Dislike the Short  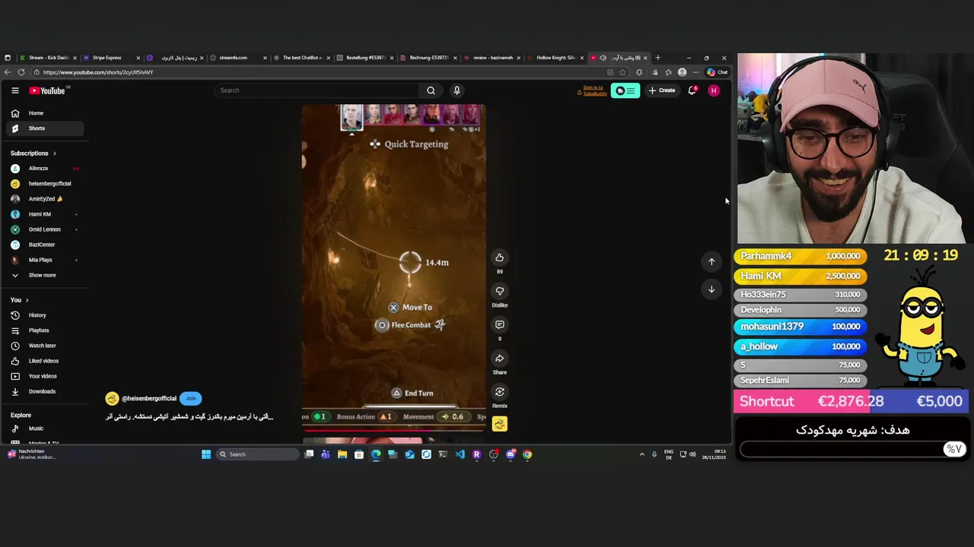click(499, 291)
